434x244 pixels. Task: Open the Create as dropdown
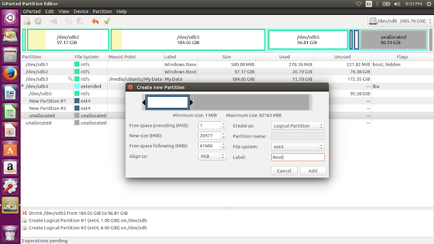298,125
